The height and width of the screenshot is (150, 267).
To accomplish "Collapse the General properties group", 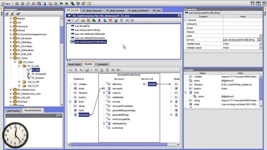I will pyautogui.click(x=186, y=20).
